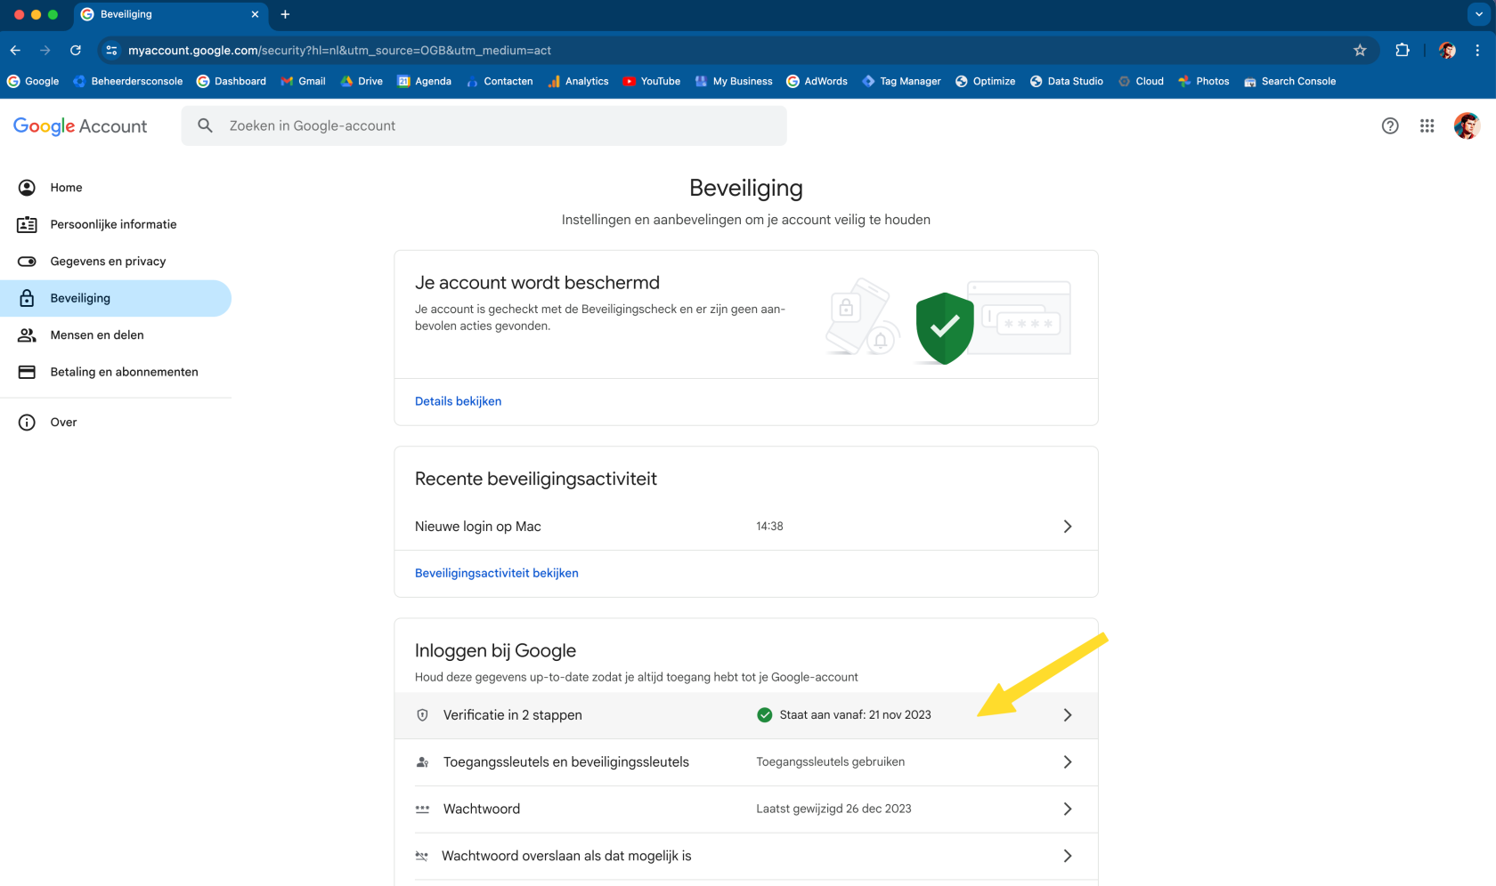Image resolution: width=1496 pixels, height=886 pixels.
Task: Open the My Business bookmark
Action: (733, 81)
